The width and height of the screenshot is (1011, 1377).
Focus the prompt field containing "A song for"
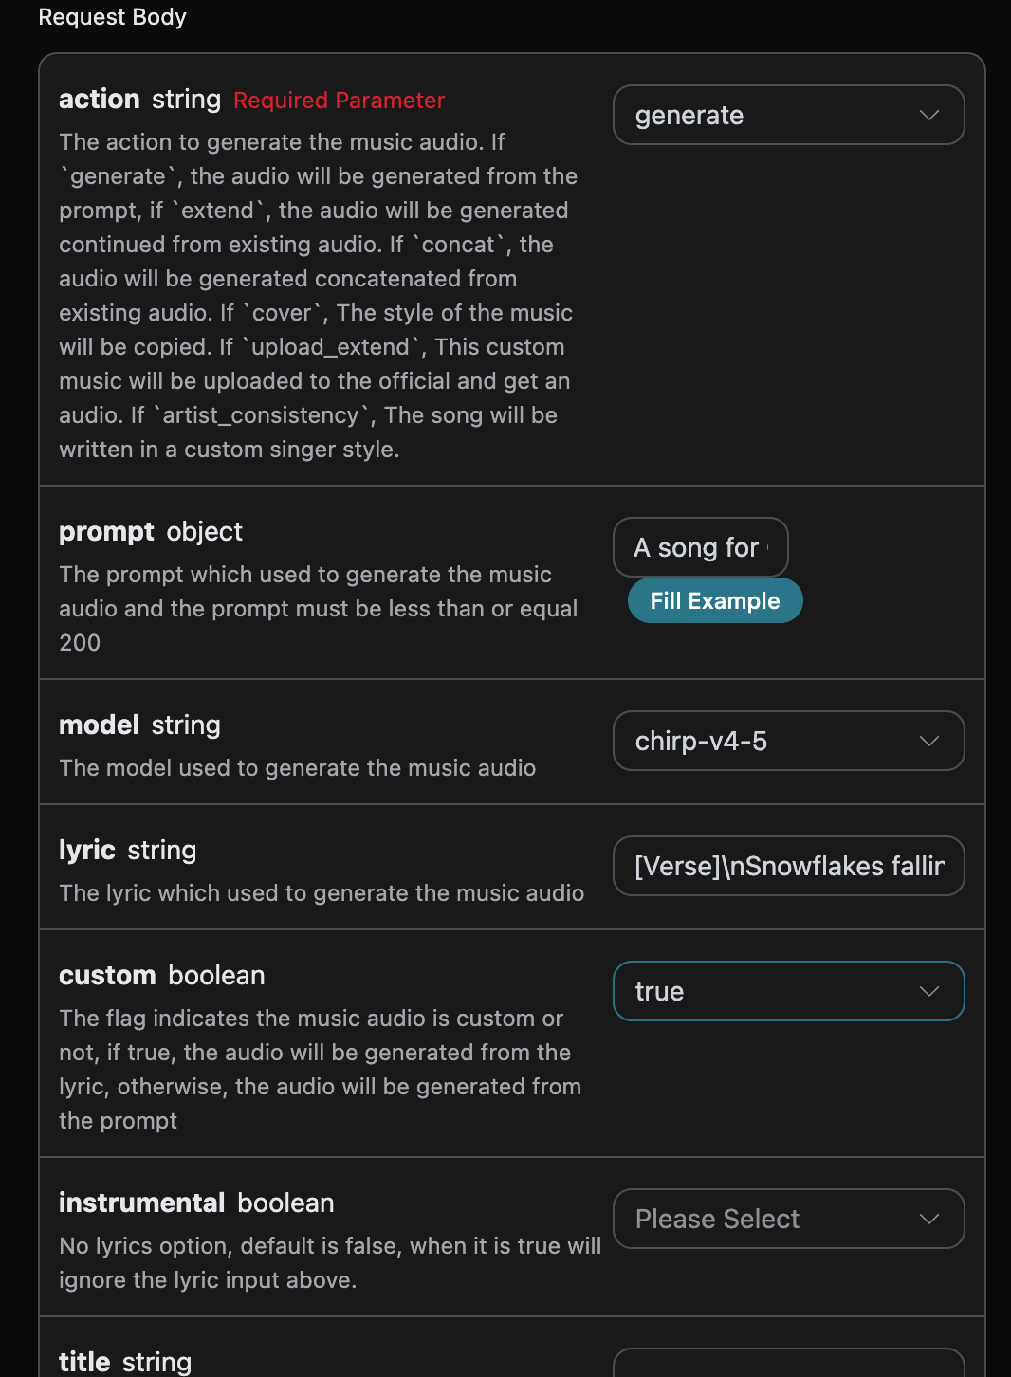[700, 547]
